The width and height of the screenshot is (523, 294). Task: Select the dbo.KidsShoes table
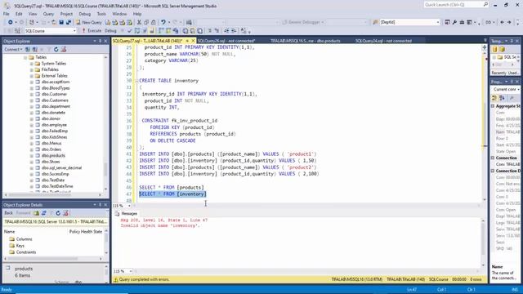tap(55, 137)
